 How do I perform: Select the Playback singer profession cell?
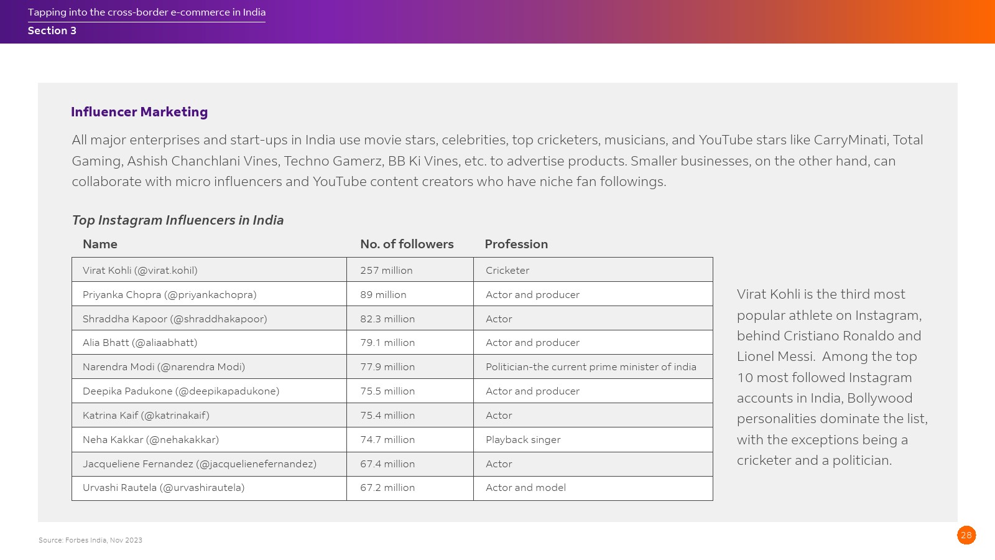coord(523,440)
